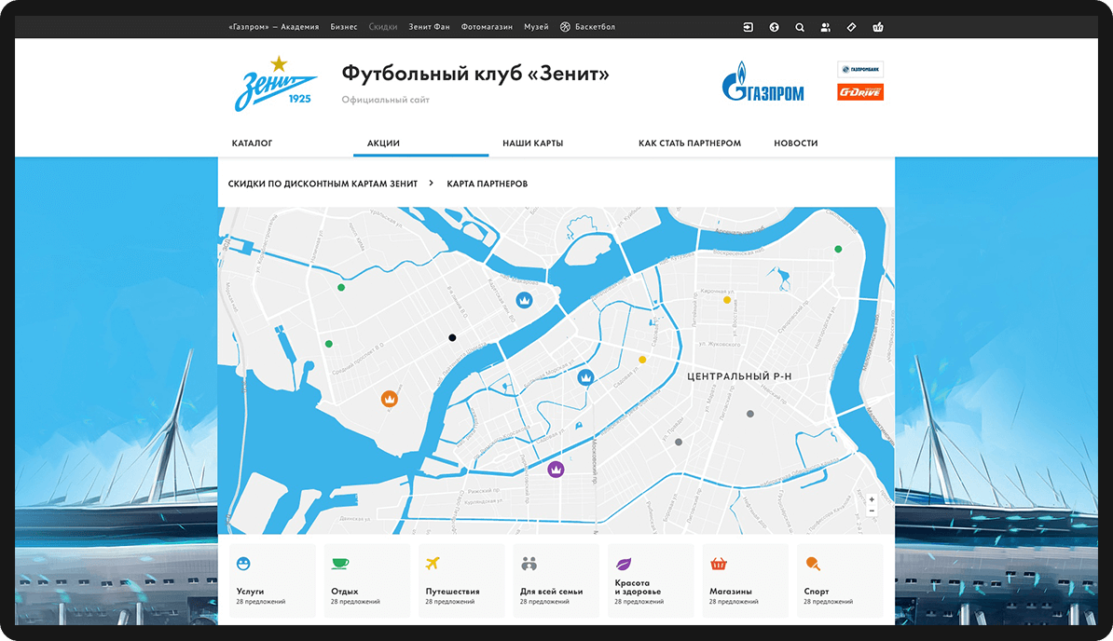Click breadcrumb Скидки по дисконтным картам Зенит
Image resolution: width=1113 pixels, height=641 pixels.
323,184
